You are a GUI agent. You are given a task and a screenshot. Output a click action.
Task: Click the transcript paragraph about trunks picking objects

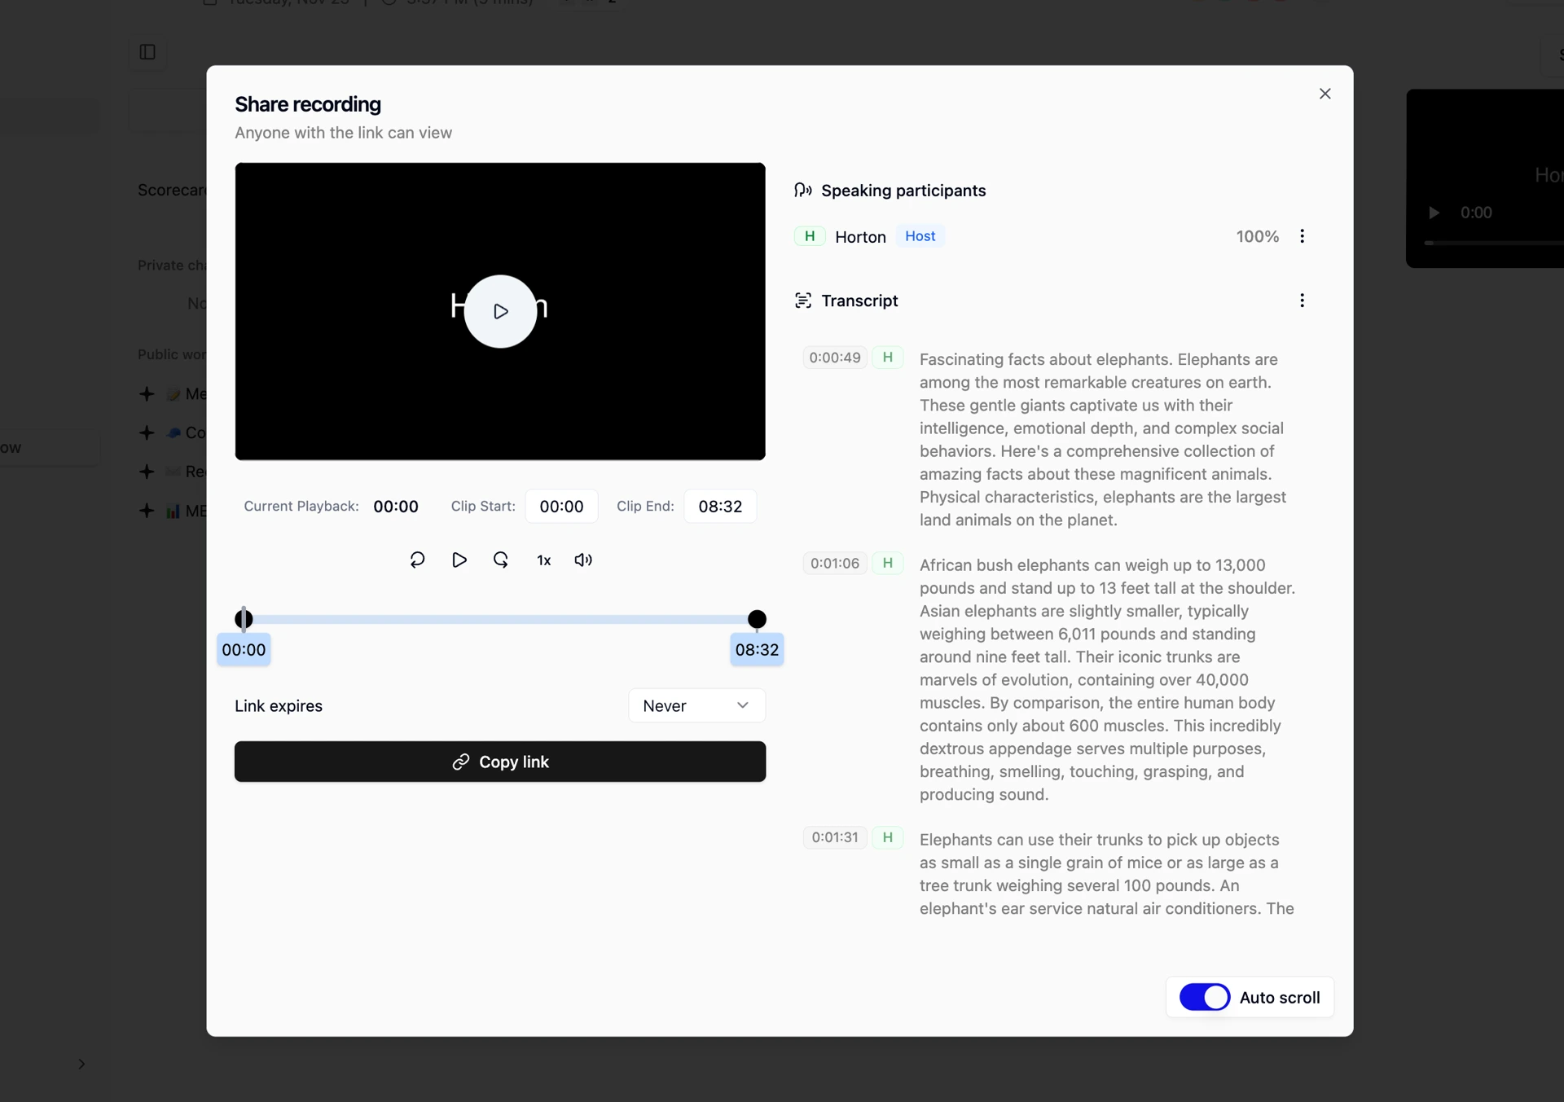click(x=1107, y=874)
